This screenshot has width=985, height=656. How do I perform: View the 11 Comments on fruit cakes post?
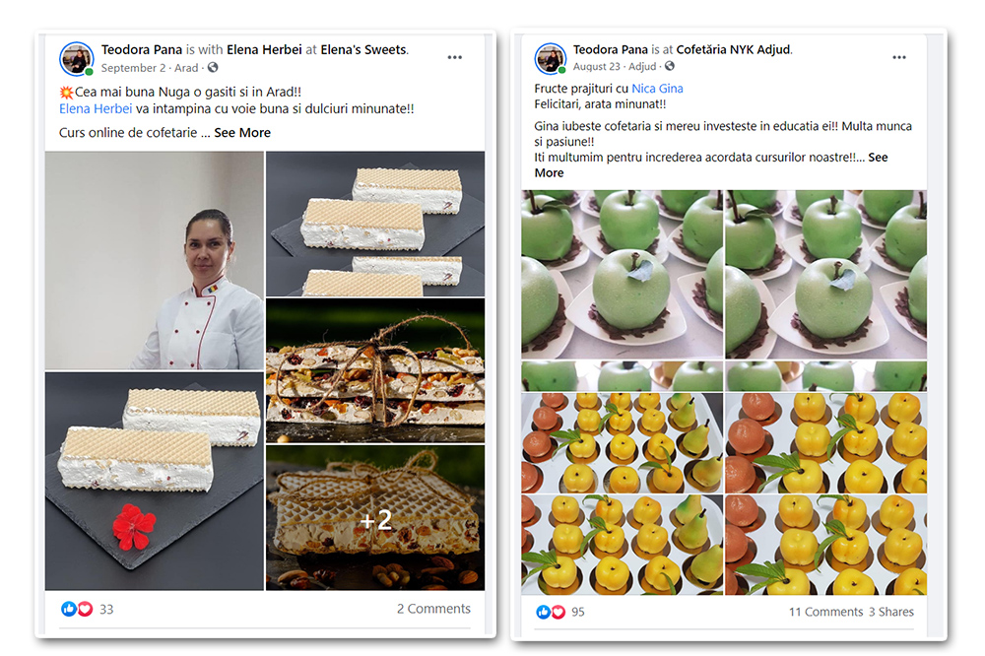click(x=825, y=612)
